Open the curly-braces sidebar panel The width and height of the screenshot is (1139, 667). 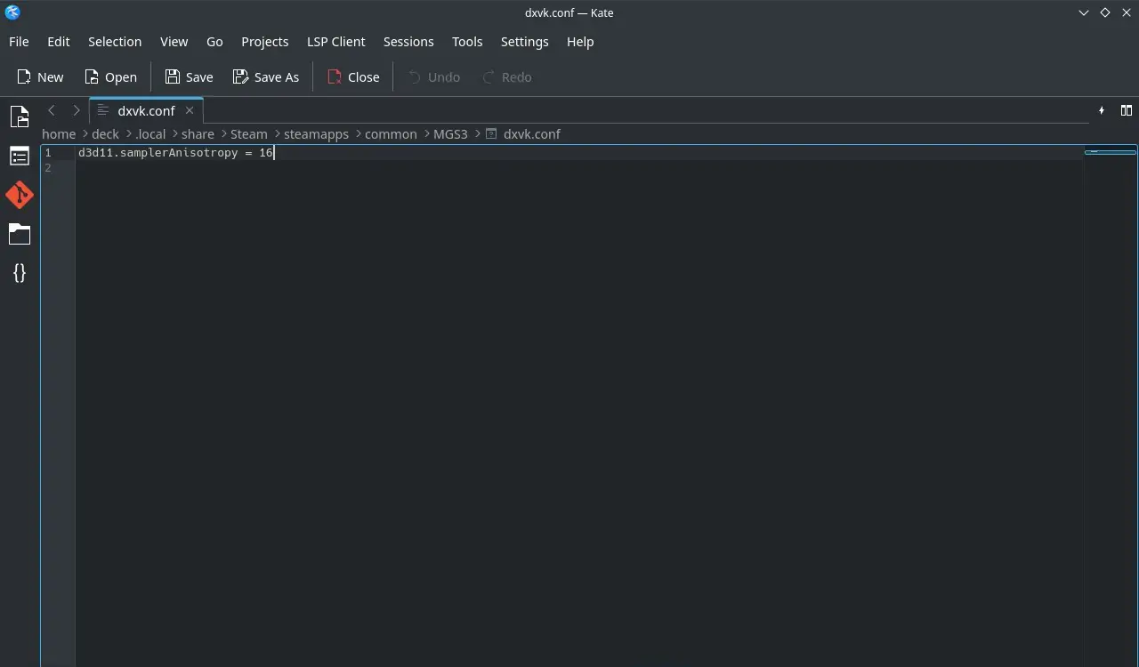(x=20, y=272)
